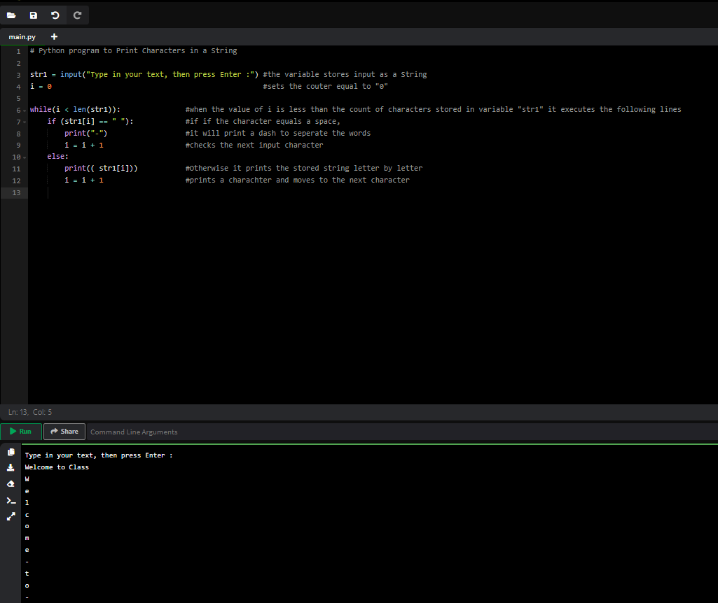The height and width of the screenshot is (603, 718).
Task: Click the '#sets the couter equal' comment
Action: pos(326,87)
